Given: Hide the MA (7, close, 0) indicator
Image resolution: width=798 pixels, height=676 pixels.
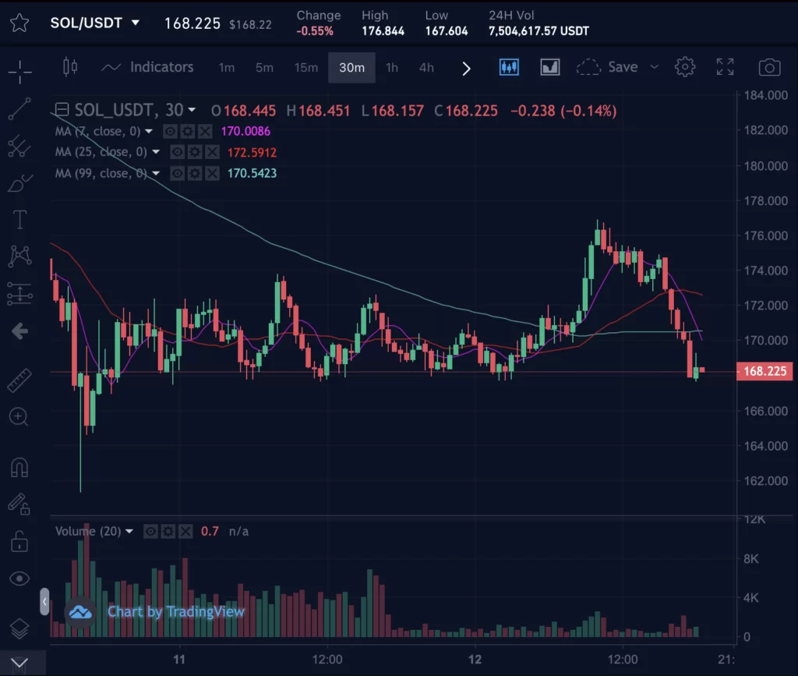Looking at the screenshot, I should coord(169,132).
